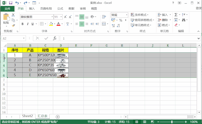
Task: Click the Increase Decimal icon
Action: coord(113,26)
